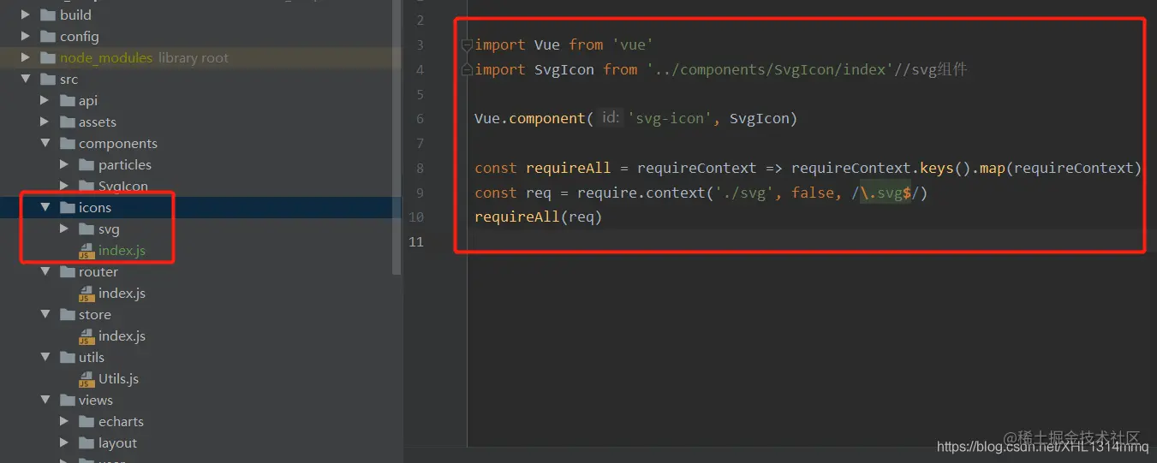1157x463 pixels.
Task: Click the fold marker on line 4
Action: (467, 69)
